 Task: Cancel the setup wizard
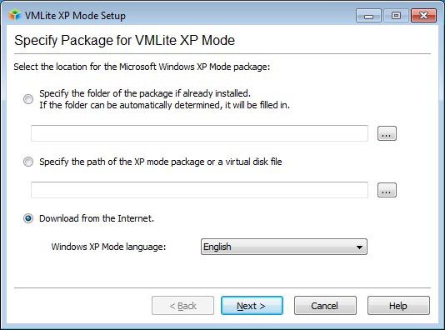click(325, 306)
